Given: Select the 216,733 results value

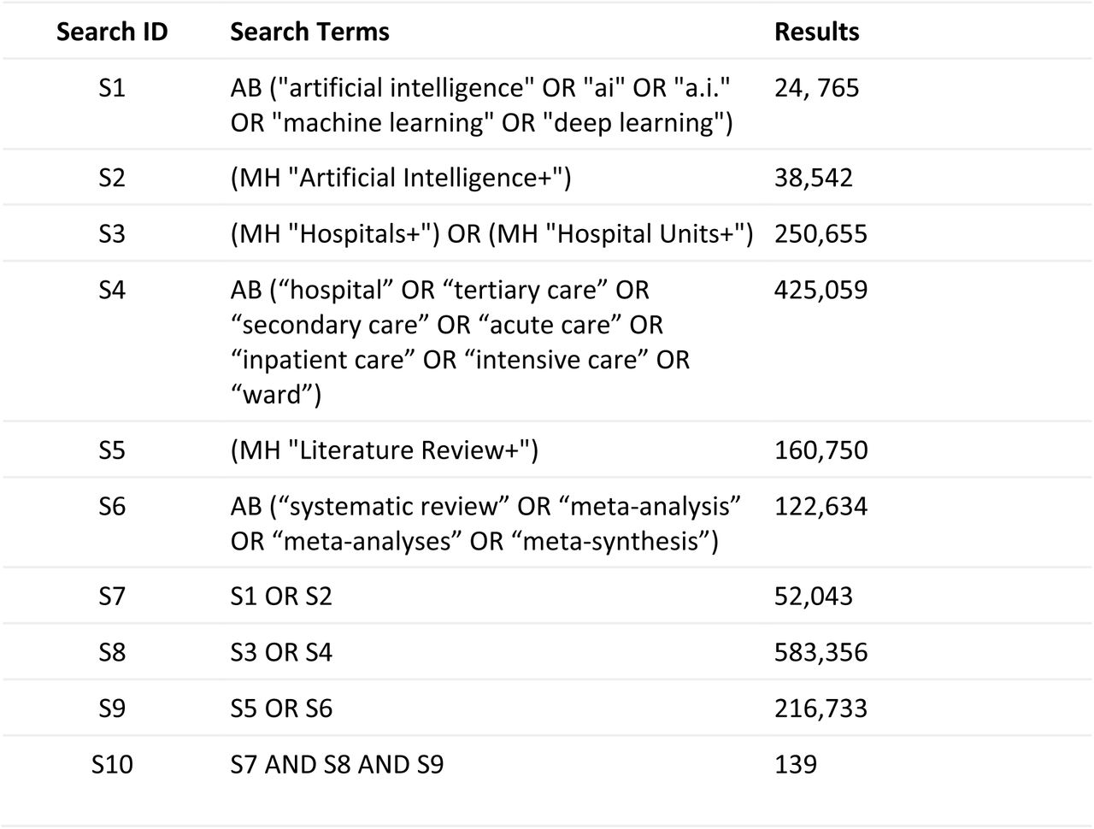Looking at the screenshot, I should [820, 708].
